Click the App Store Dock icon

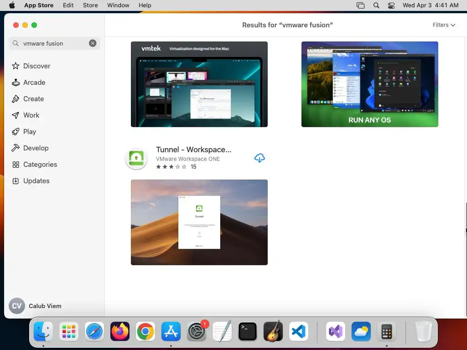171,331
